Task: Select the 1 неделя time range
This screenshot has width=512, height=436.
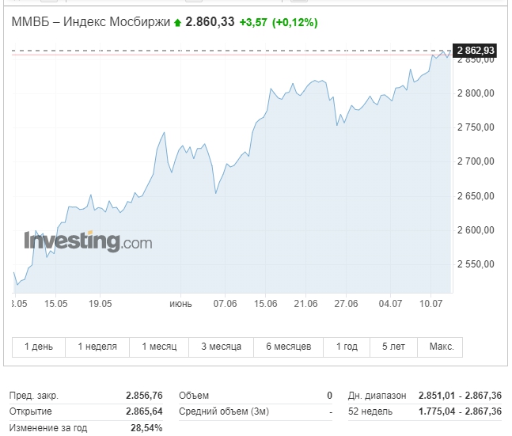Action: tap(97, 347)
